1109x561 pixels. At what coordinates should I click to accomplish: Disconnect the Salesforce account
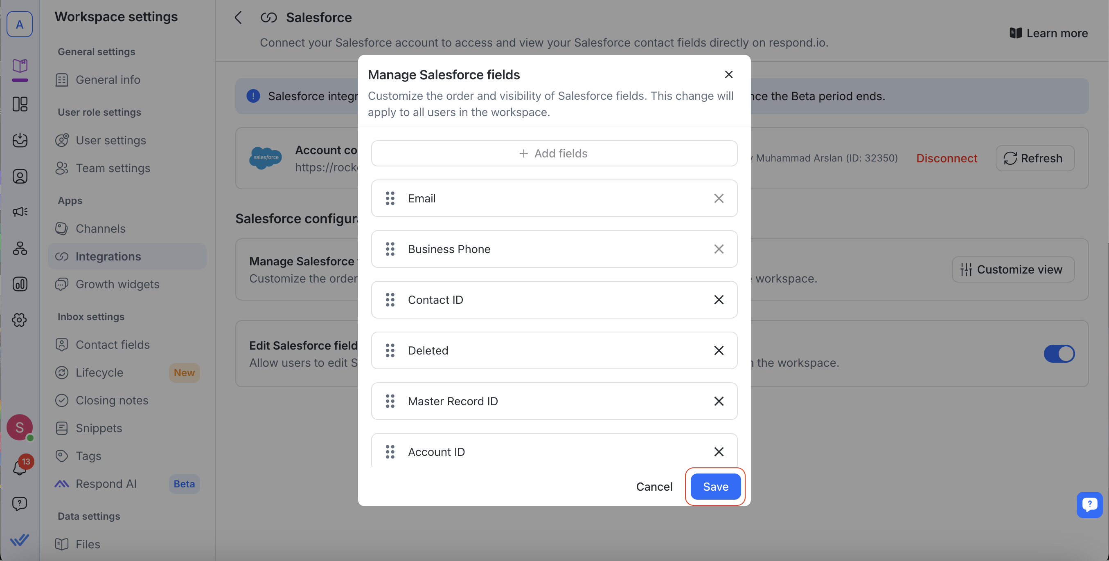(946, 158)
